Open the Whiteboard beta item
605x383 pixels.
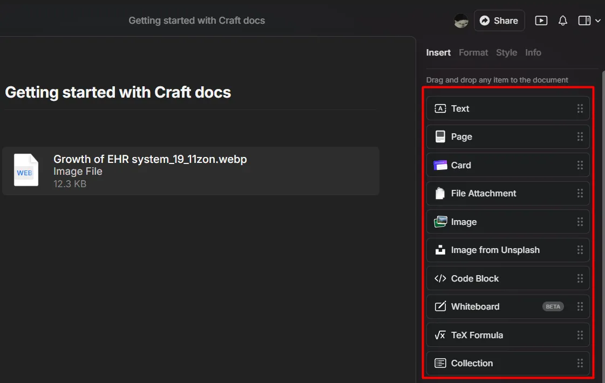click(x=475, y=307)
